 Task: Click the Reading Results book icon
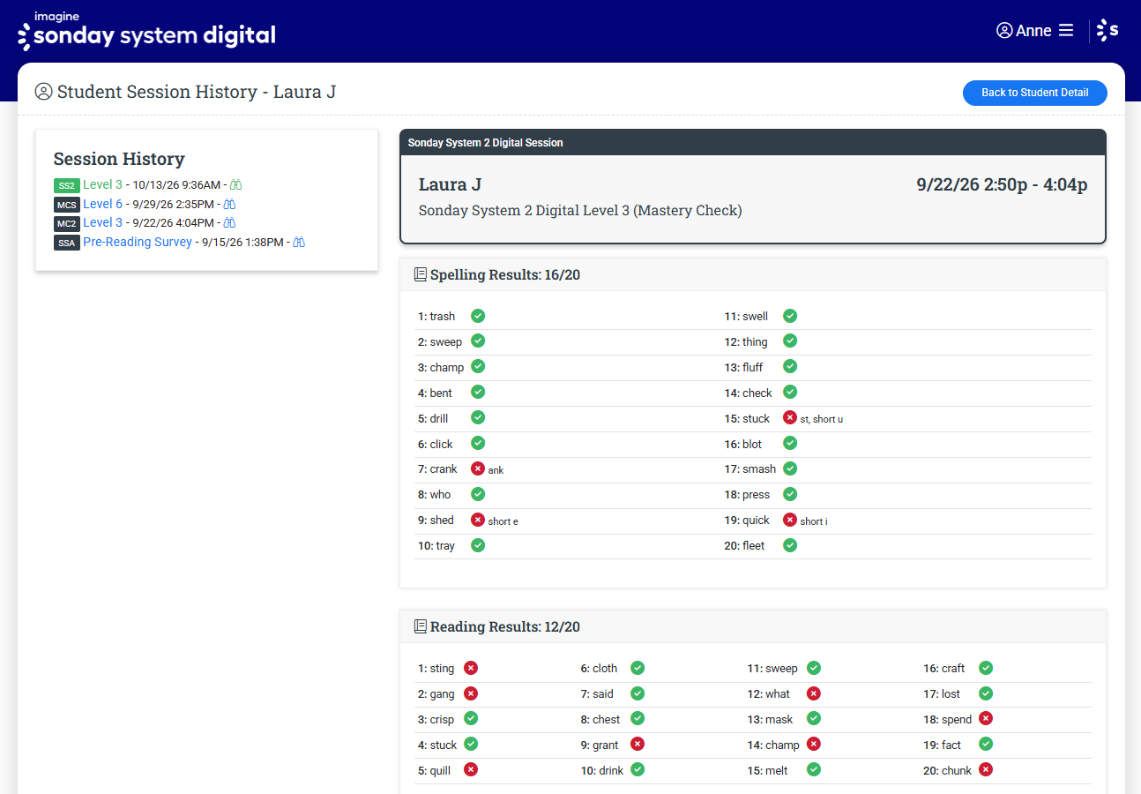point(421,626)
